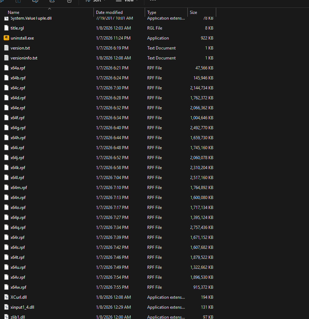Click the xinput1_4.dll file icon
This screenshot has height=319, width=309.
[6, 307]
